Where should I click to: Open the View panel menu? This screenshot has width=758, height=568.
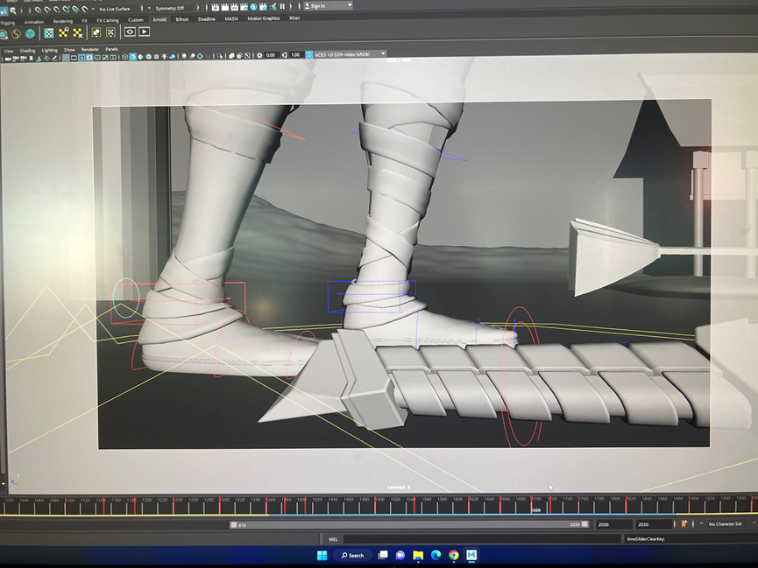[x=9, y=51]
